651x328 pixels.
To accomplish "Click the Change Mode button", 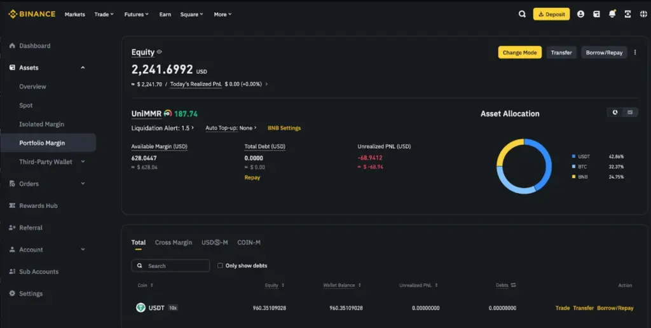I will tap(520, 52).
